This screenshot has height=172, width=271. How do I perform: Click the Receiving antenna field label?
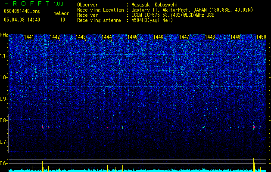tap(99, 20)
